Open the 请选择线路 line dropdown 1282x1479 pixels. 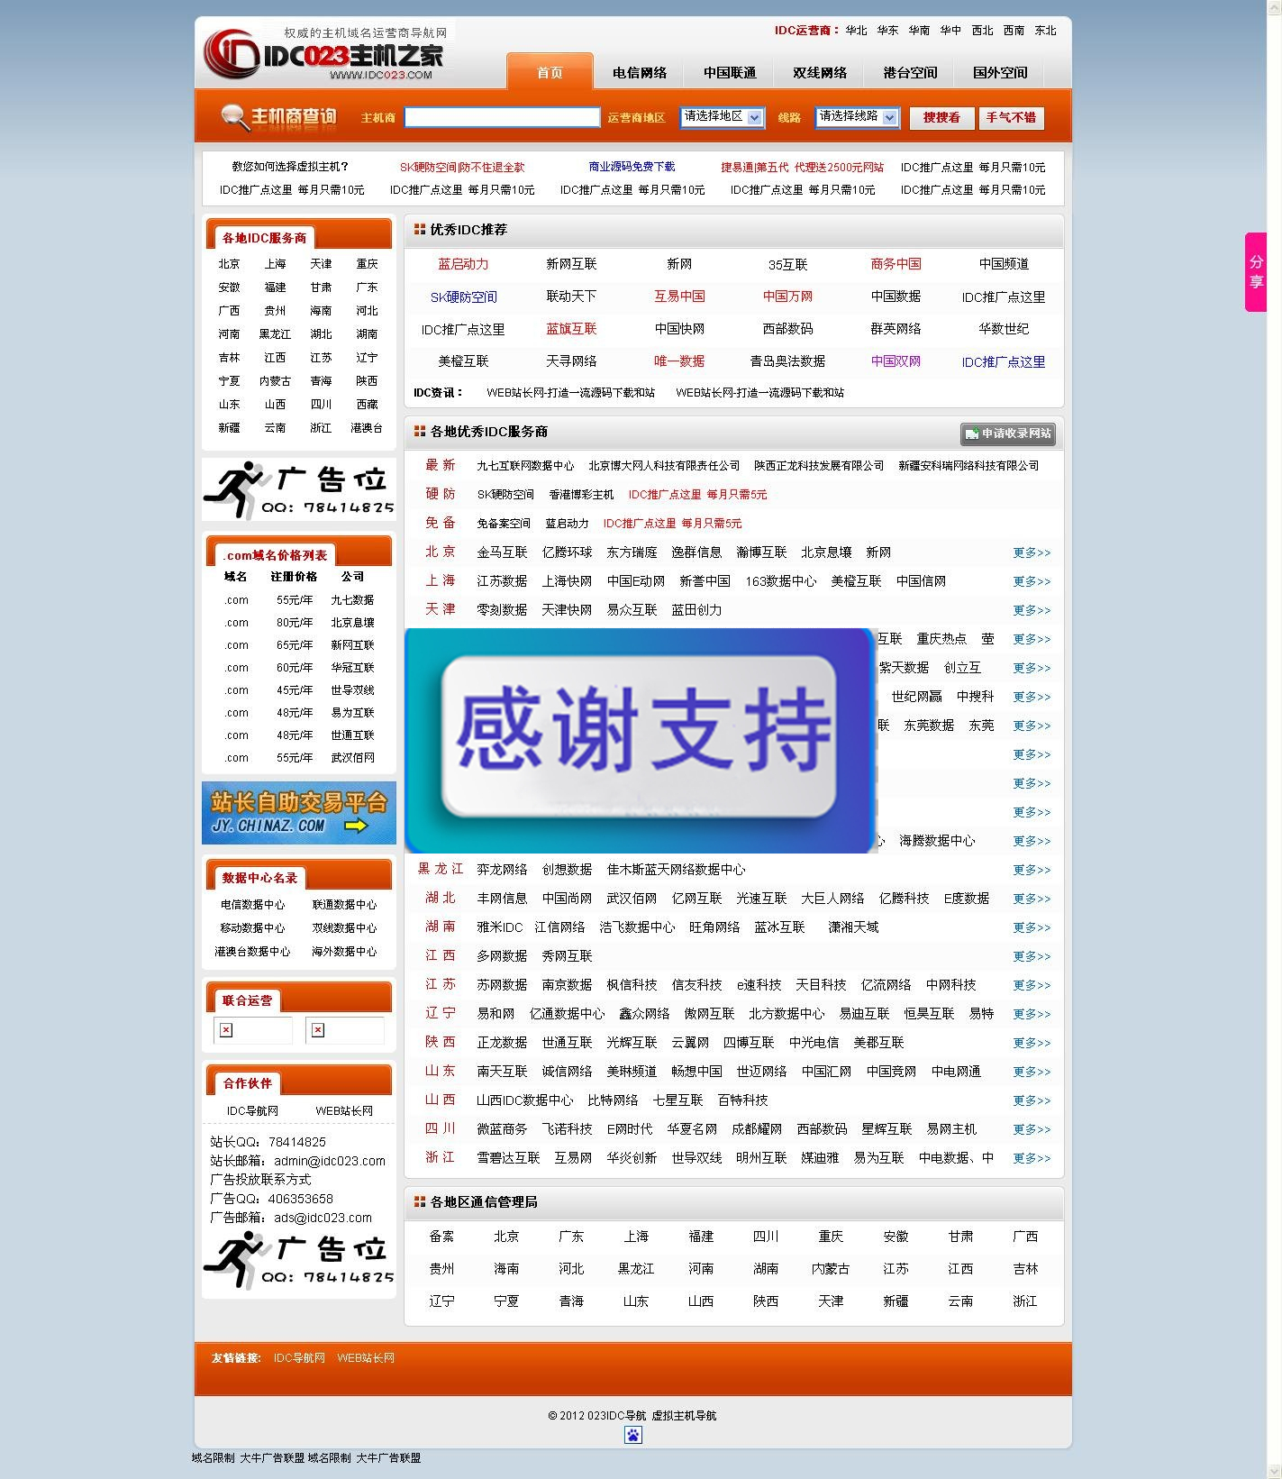click(x=858, y=117)
